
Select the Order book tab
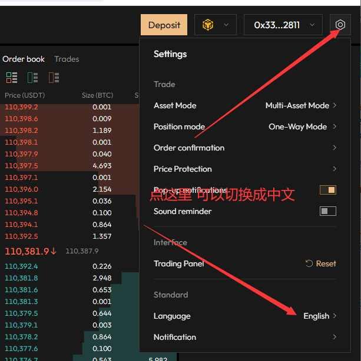pos(24,59)
